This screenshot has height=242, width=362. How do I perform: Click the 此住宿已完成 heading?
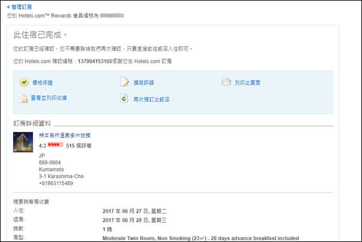point(40,35)
